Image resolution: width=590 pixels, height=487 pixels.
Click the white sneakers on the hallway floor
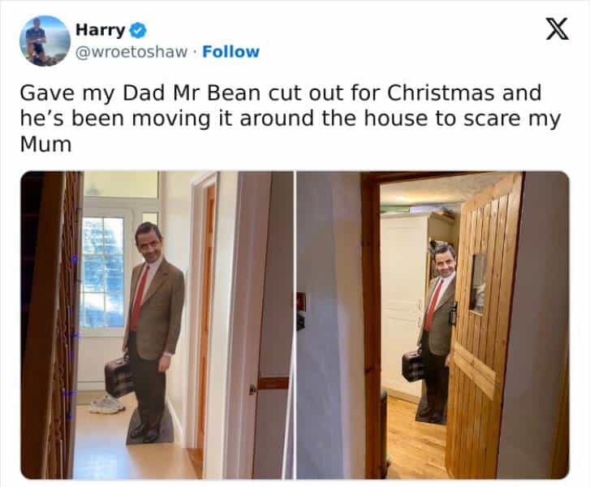107,405
